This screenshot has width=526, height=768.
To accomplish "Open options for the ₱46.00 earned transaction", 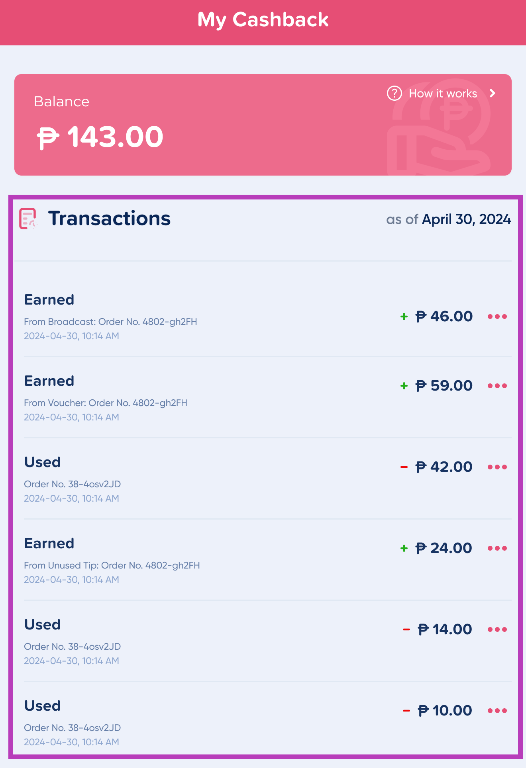I will tap(497, 317).
